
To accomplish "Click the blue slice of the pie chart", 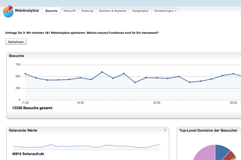I will (x=222, y=150).
